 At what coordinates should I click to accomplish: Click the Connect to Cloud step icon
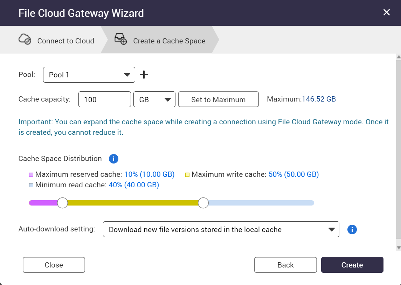(x=25, y=39)
